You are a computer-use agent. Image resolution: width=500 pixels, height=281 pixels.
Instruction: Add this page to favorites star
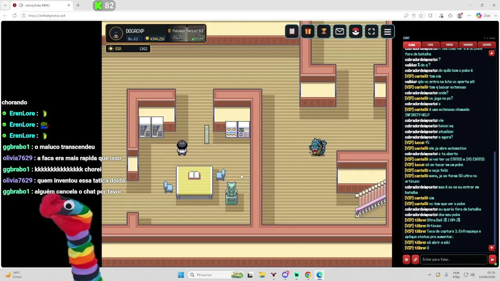[421, 16]
